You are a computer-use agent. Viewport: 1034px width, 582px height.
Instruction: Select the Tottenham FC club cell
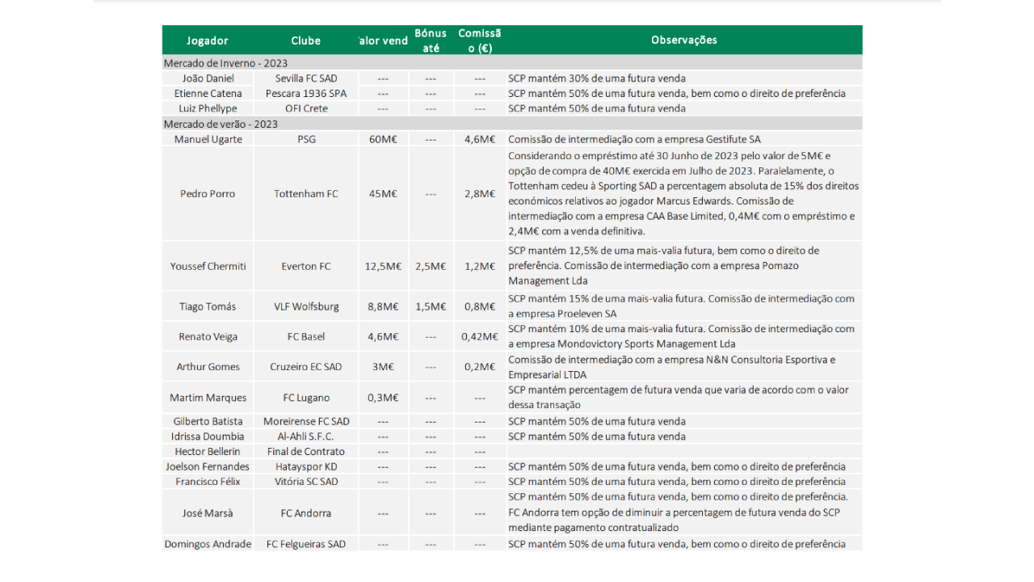pos(306,194)
